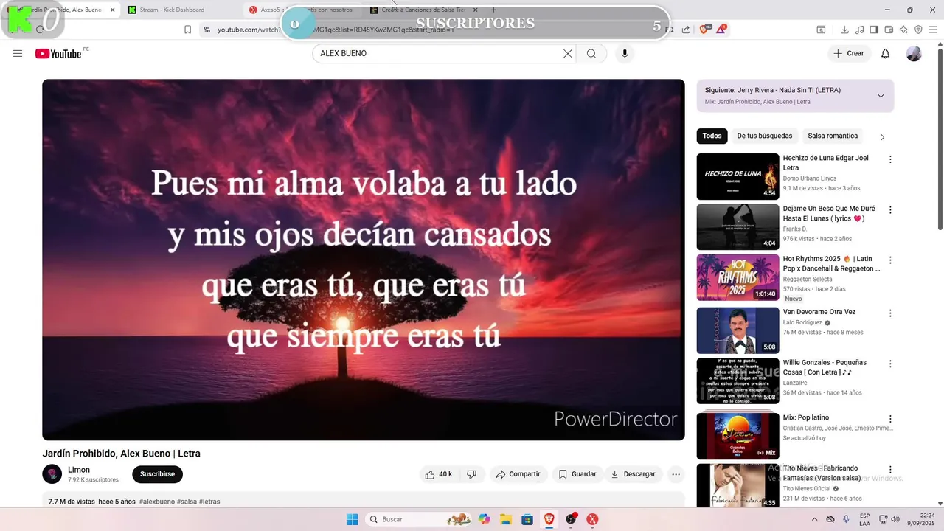Select the Todos filter chip
This screenshot has width=944, height=531.
click(x=712, y=136)
